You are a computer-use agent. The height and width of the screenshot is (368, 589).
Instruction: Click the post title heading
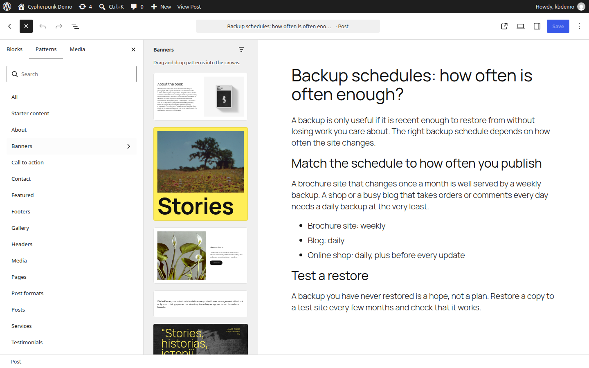point(423,85)
